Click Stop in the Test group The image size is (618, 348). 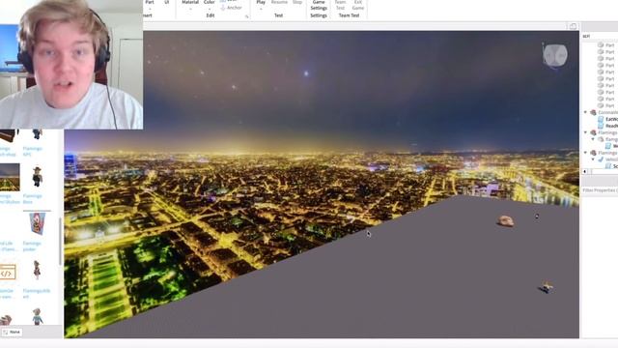pyautogui.click(x=297, y=2)
